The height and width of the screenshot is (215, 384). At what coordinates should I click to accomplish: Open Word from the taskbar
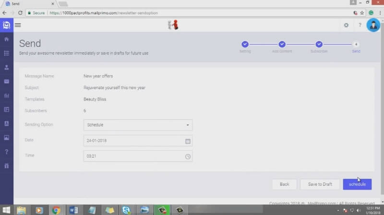73,210
